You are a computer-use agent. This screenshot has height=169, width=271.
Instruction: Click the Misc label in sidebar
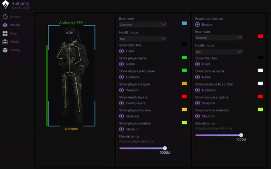[13, 33]
